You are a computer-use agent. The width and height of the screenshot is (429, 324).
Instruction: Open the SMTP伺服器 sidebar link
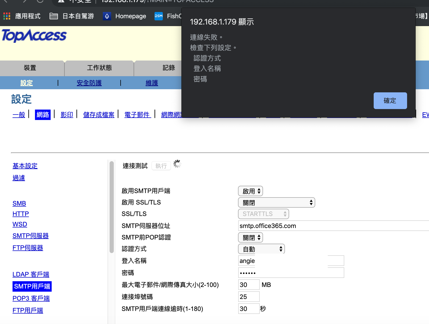coord(31,236)
